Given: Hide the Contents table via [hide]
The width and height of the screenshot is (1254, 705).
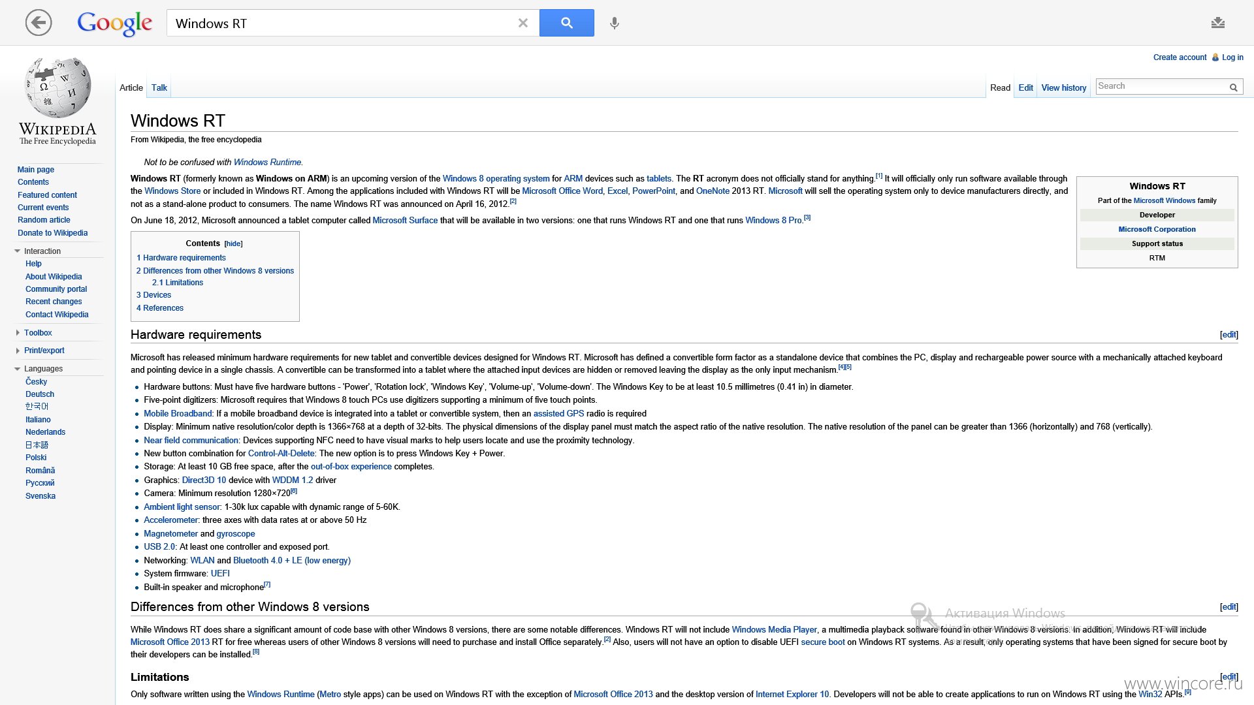Looking at the screenshot, I should click(233, 243).
